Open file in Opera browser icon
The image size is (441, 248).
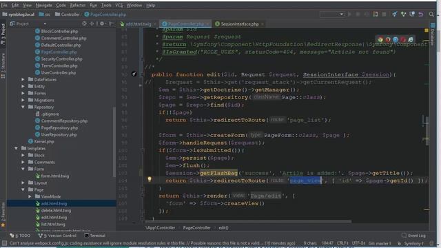tap(403, 40)
